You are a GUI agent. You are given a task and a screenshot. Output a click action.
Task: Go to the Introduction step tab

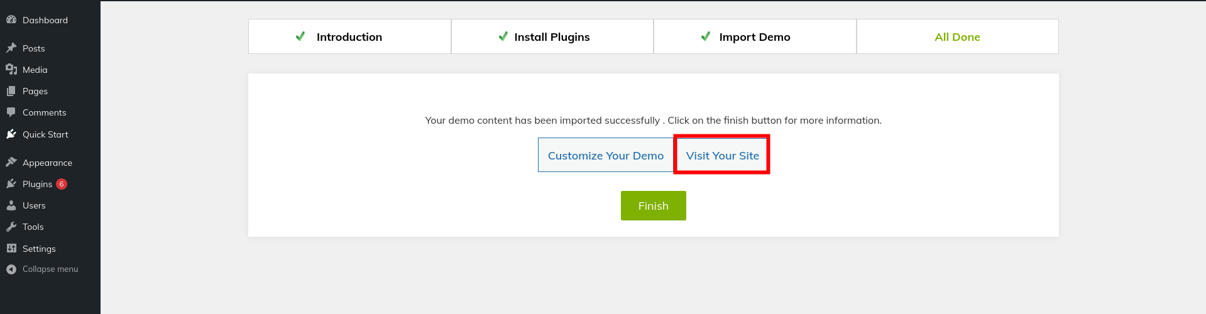click(x=349, y=37)
